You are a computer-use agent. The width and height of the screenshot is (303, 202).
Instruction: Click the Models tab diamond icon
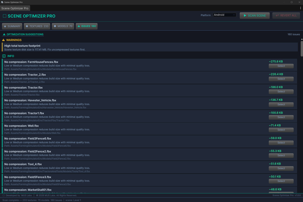pos(55,26)
